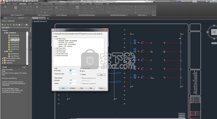
Task: Click the Details panel preview icon
Action: pyautogui.click(x=25, y=67)
